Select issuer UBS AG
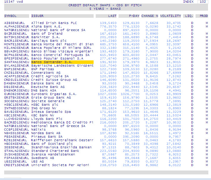Viewport: 211px width, 180px height. click(x=37, y=162)
